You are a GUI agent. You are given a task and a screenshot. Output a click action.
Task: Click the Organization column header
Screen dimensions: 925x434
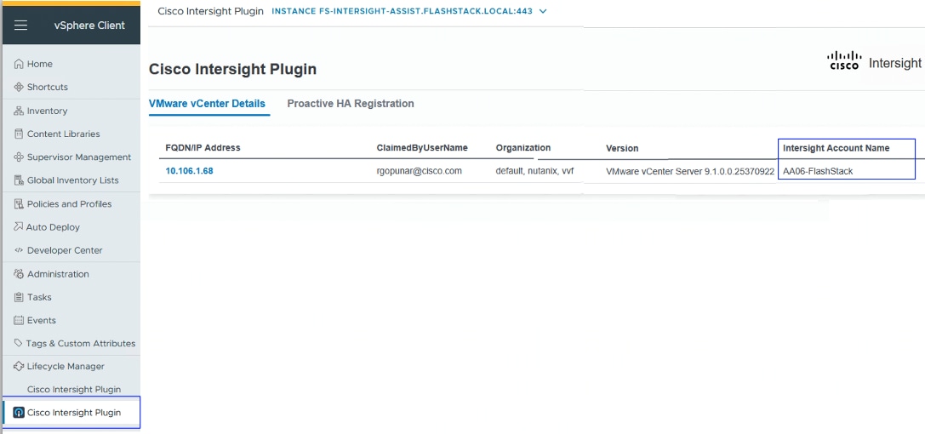point(523,148)
